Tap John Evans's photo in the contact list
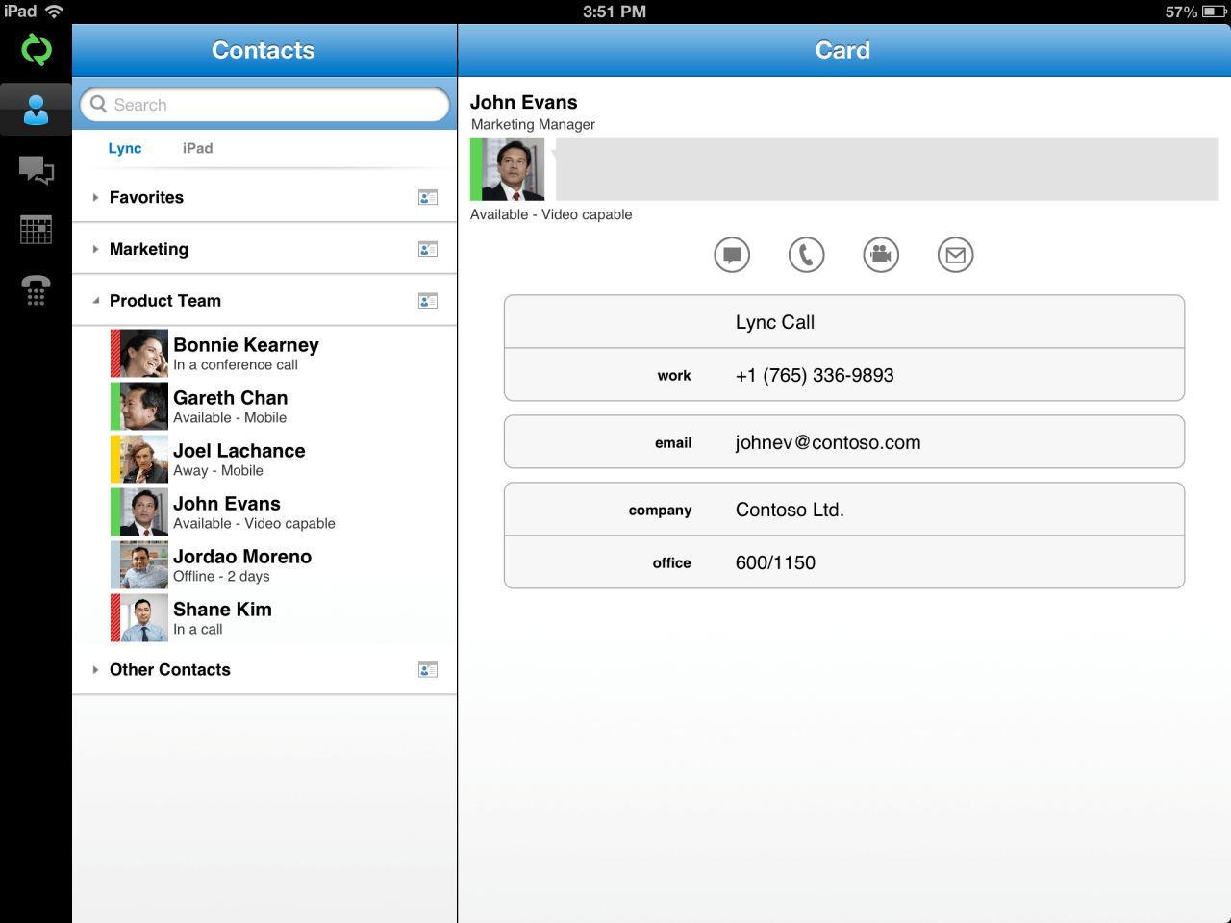The image size is (1231, 923). 144,512
